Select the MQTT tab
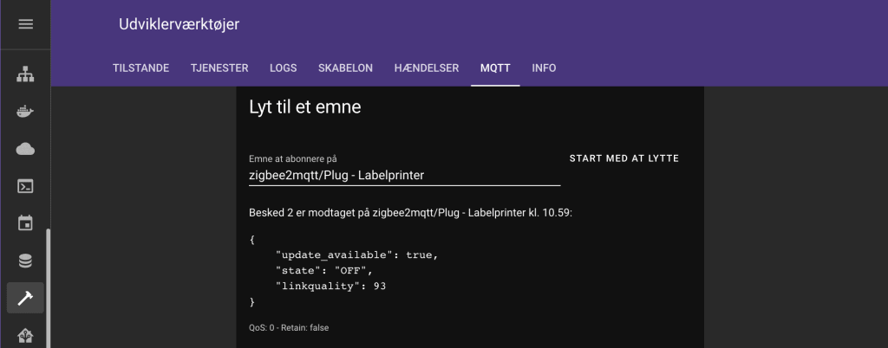The height and width of the screenshot is (348, 888). [x=495, y=68]
